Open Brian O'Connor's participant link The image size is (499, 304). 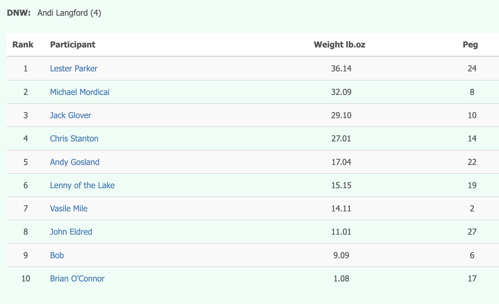coord(77,278)
